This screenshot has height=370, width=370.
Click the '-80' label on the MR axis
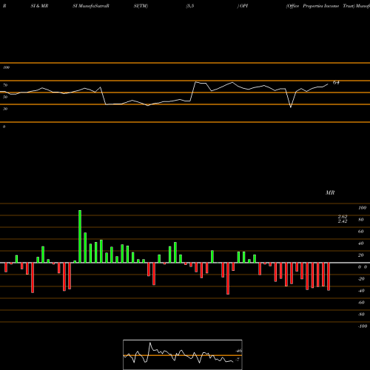point(361,314)
